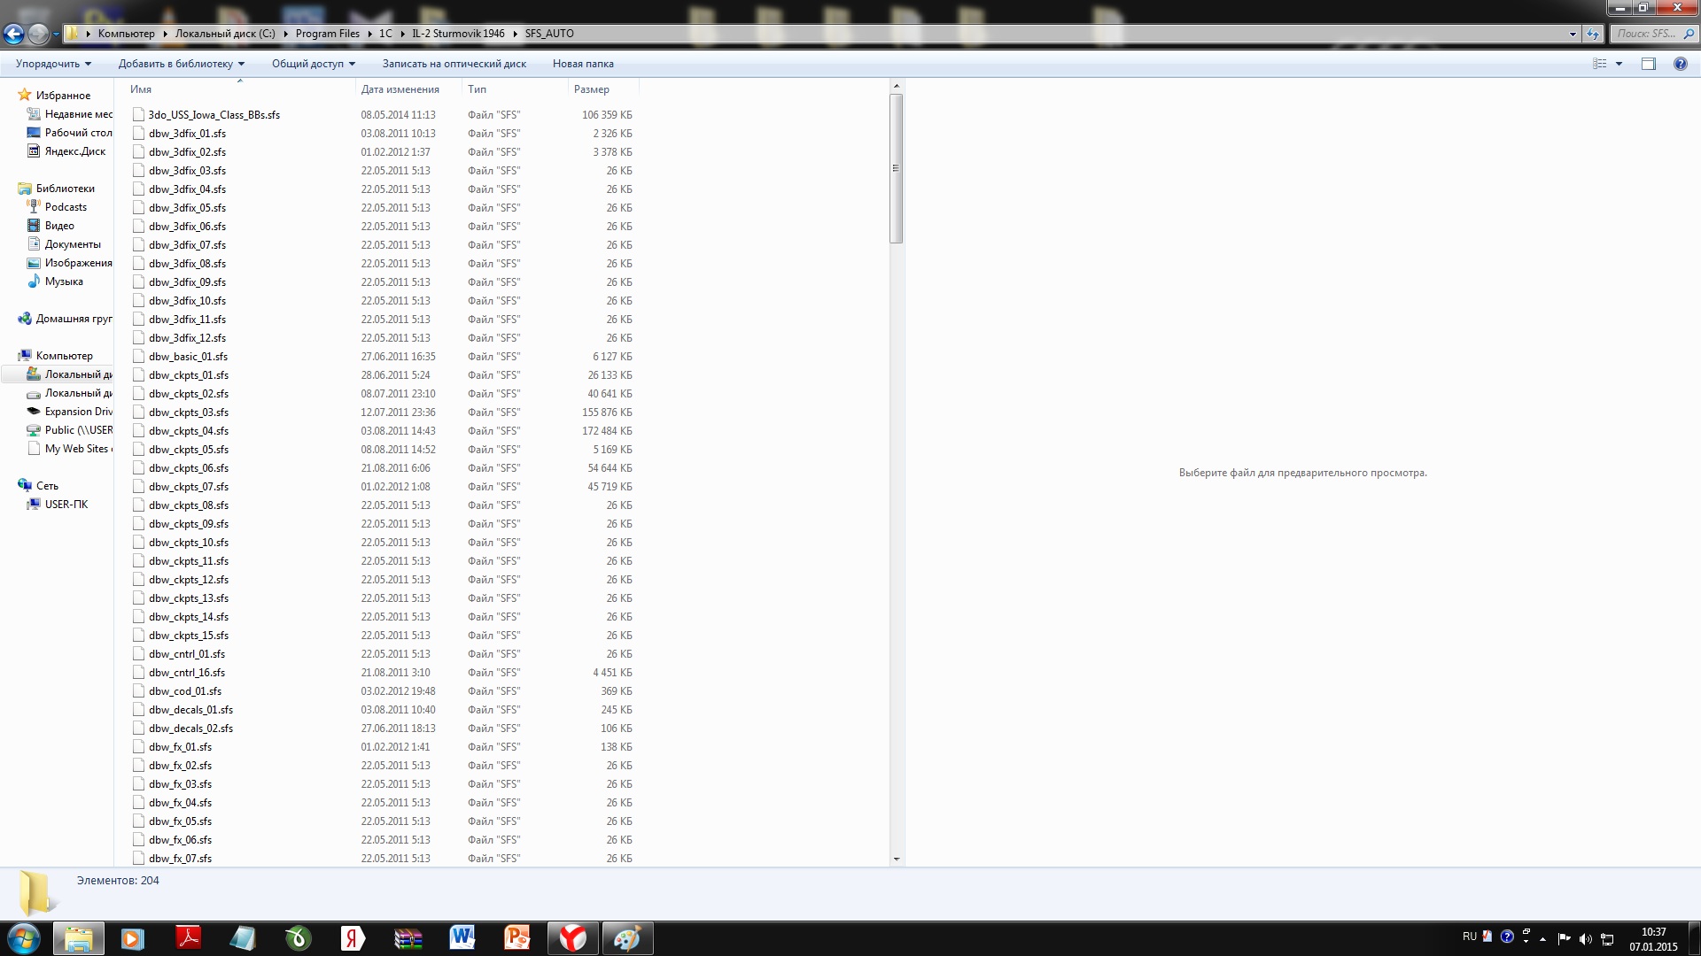
Task: Click the Новая папка button
Action: (582, 64)
